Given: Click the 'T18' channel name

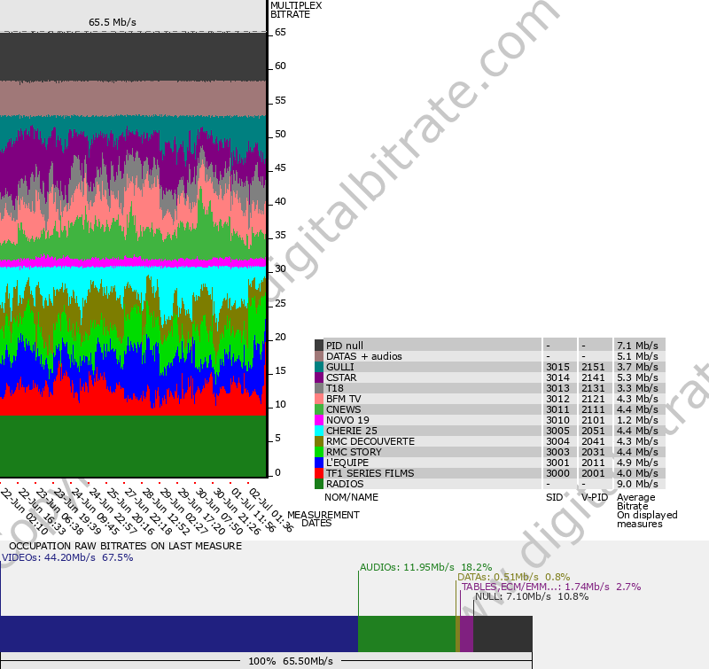Looking at the screenshot, I should 335,388.
